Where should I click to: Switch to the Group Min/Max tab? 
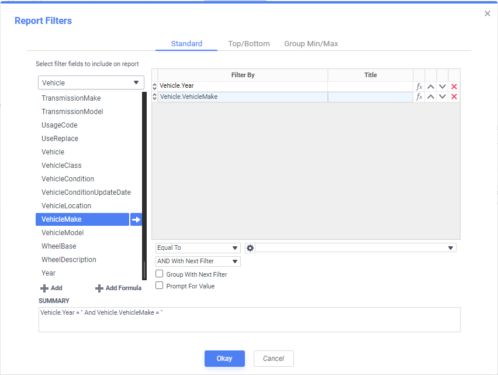(x=311, y=44)
